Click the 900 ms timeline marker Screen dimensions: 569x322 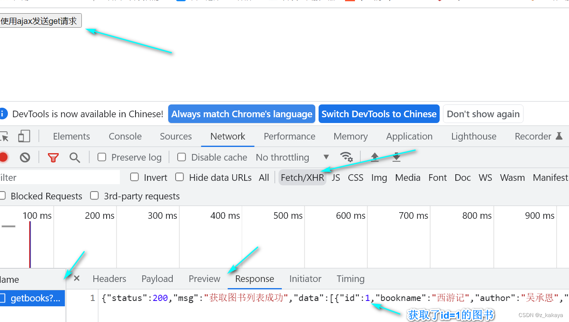point(540,215)
